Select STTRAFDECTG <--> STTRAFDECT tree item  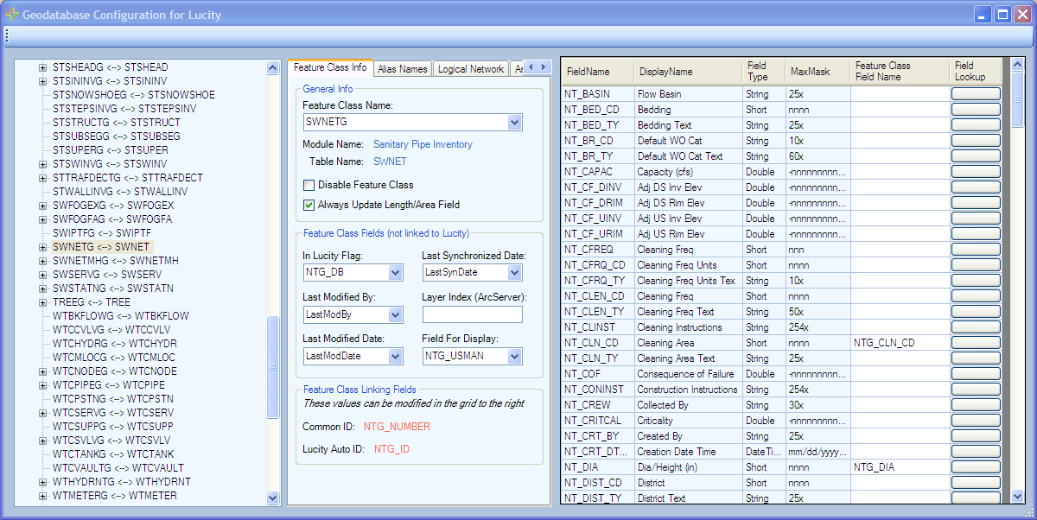(127, 178)
